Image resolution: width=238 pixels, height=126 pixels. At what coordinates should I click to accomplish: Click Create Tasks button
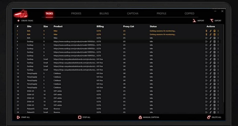[x=25, y=21]
